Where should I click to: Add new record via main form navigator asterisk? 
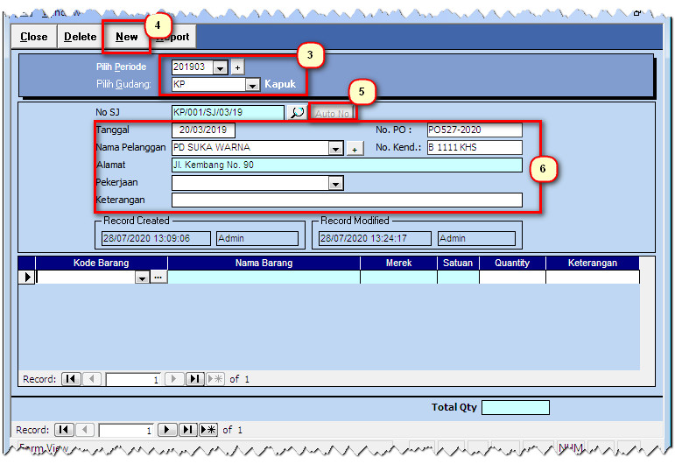[207, 430]
